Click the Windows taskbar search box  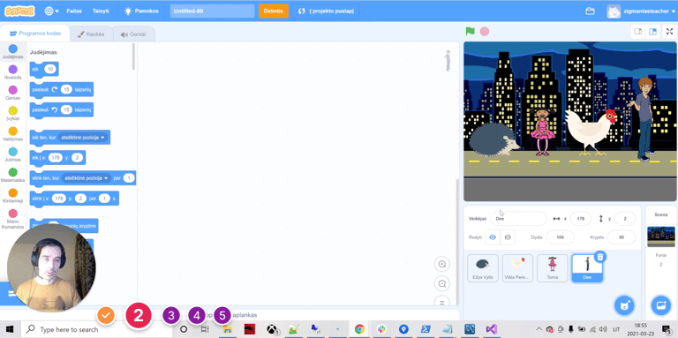coord(96,329)
